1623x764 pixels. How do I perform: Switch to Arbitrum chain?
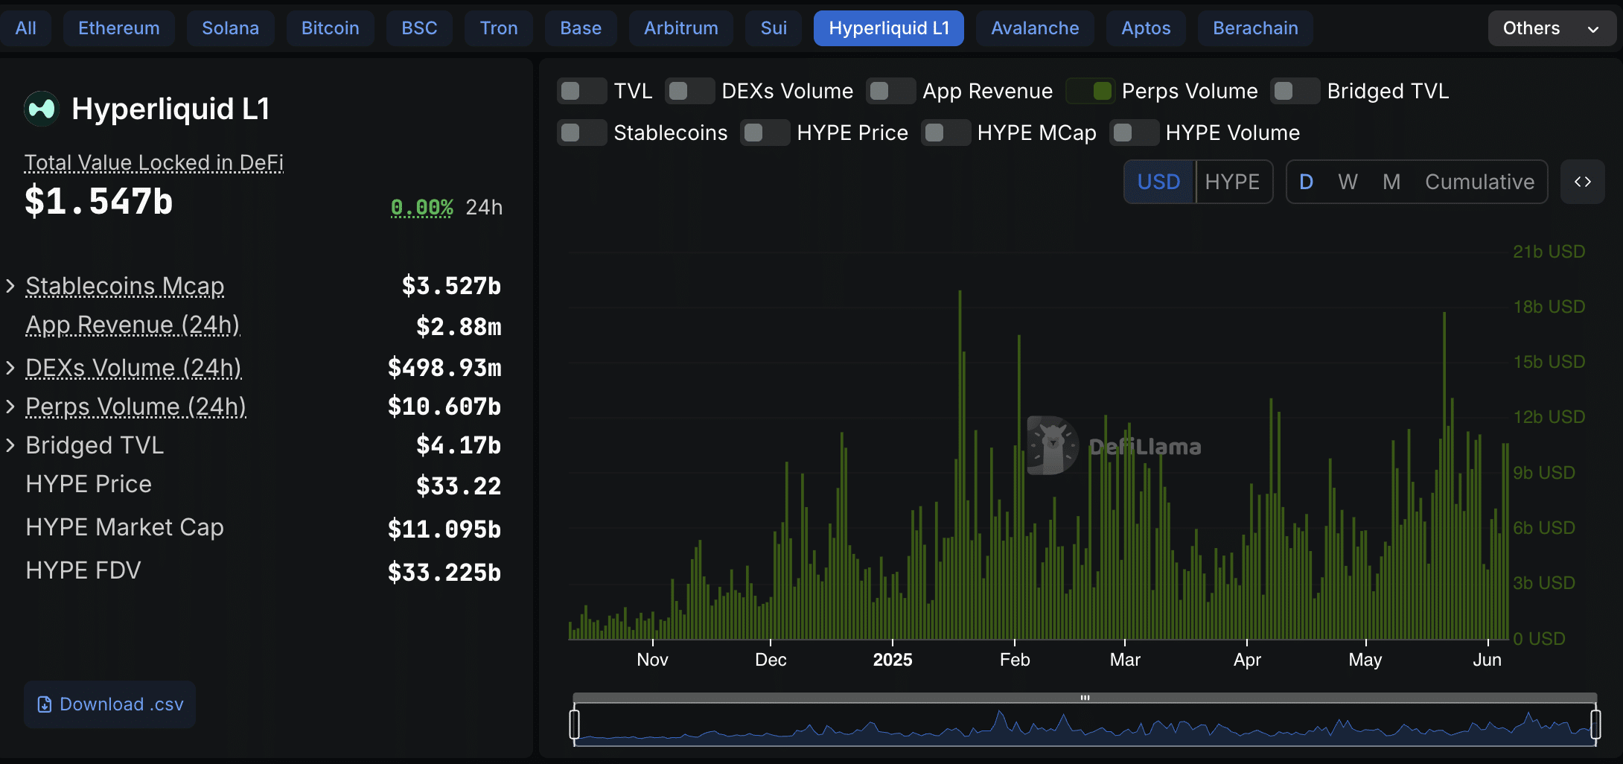[x=681, y=28]
